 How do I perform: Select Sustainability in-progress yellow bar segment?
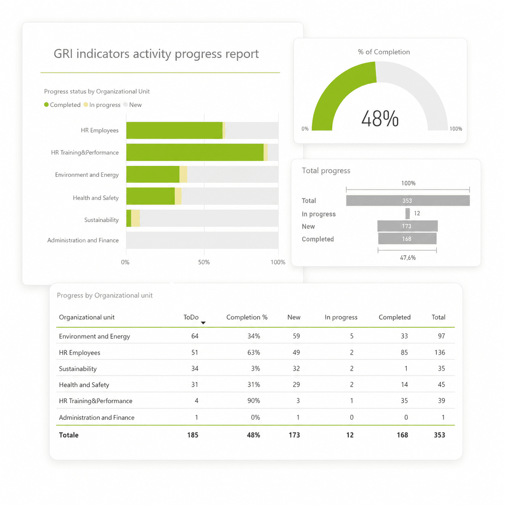[x=135, y=218]
